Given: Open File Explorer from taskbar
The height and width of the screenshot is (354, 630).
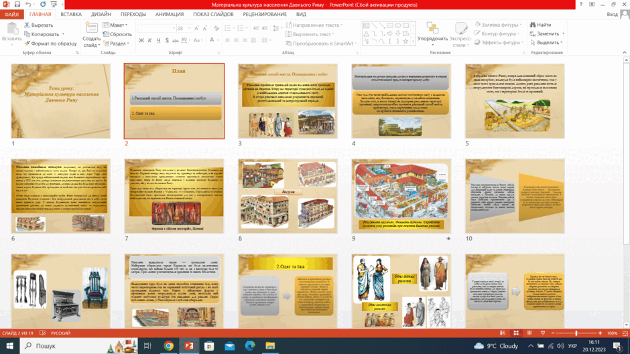Looking at the screenshot, I should 270,345.
